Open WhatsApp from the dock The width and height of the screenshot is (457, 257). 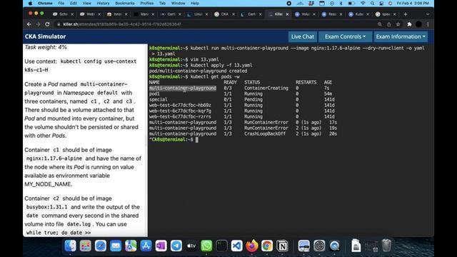(x=206, y=246)
